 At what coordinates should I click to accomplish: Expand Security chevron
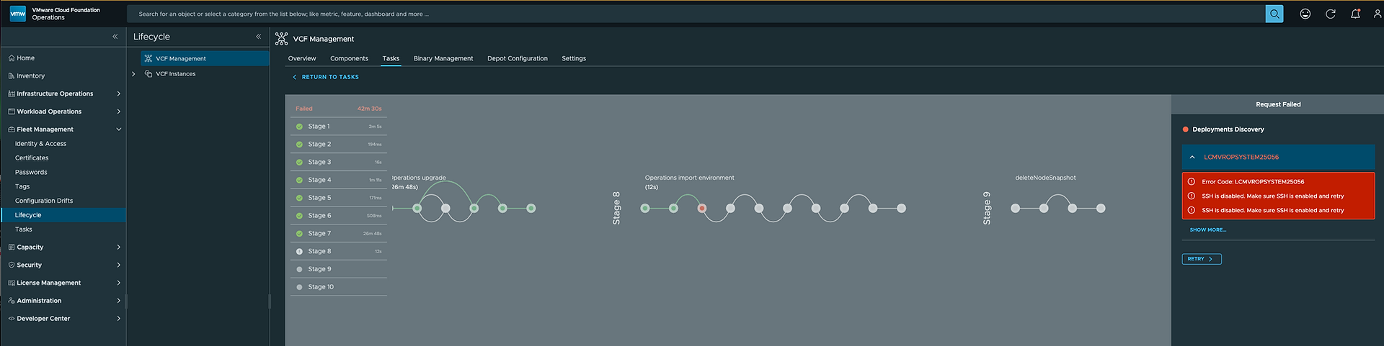tap(118, 265)
